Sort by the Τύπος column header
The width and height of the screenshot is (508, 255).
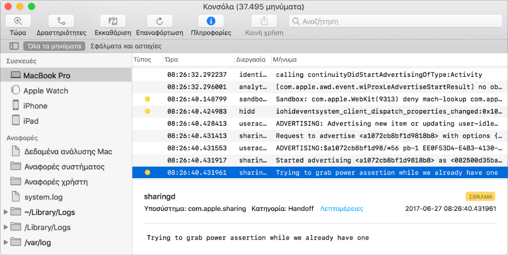tap(142, 59)
